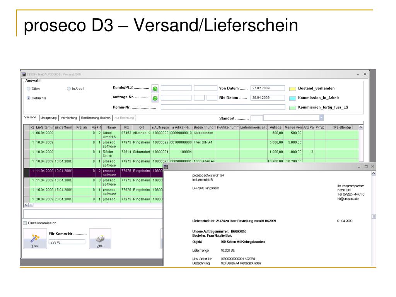Viewport: 396px width, 297px height.
Task: Click the Lieferschein preview scrollbar thumb
Action: pos(374,217)
